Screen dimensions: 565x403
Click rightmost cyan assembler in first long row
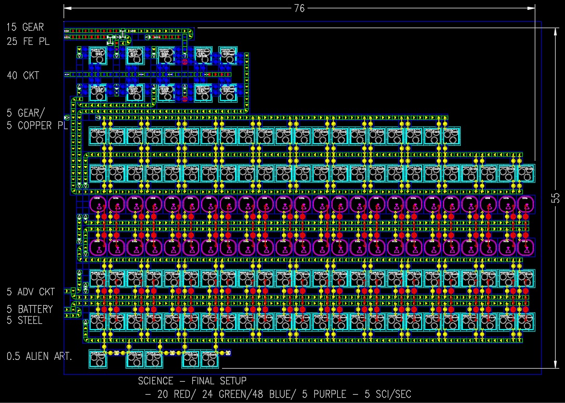[451, 136]
